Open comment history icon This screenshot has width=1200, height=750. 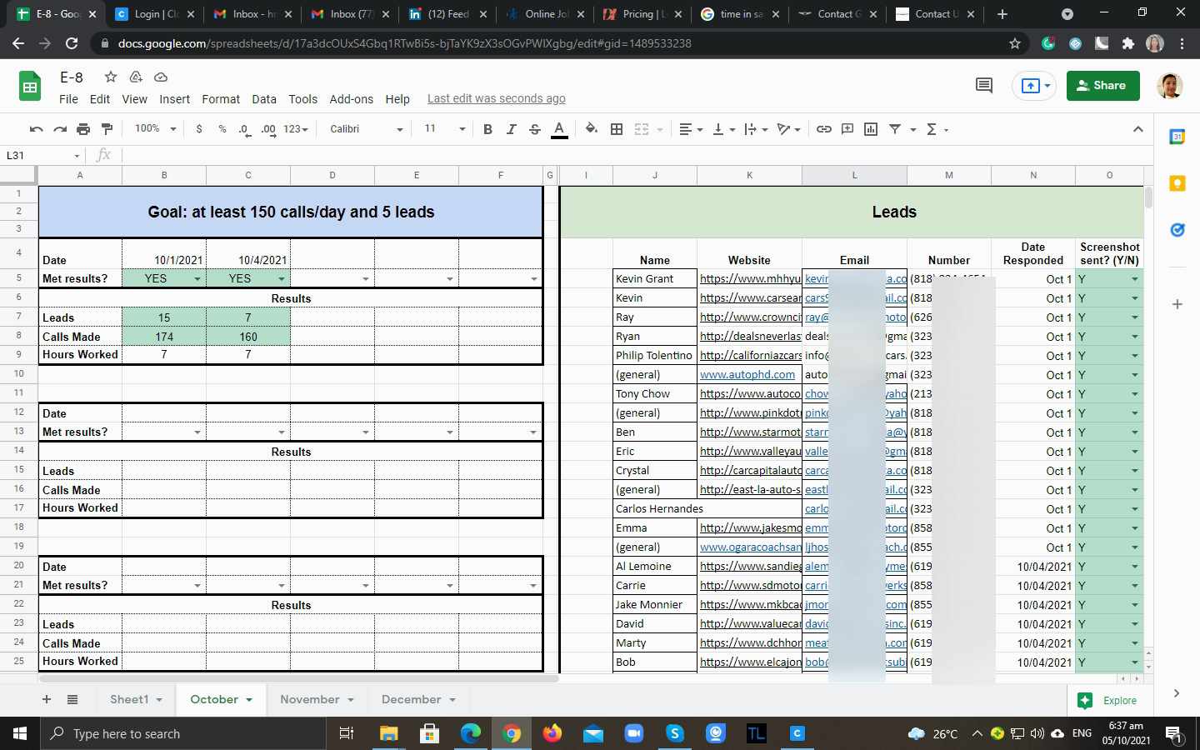pyautogui.click(x=984, y=85)
